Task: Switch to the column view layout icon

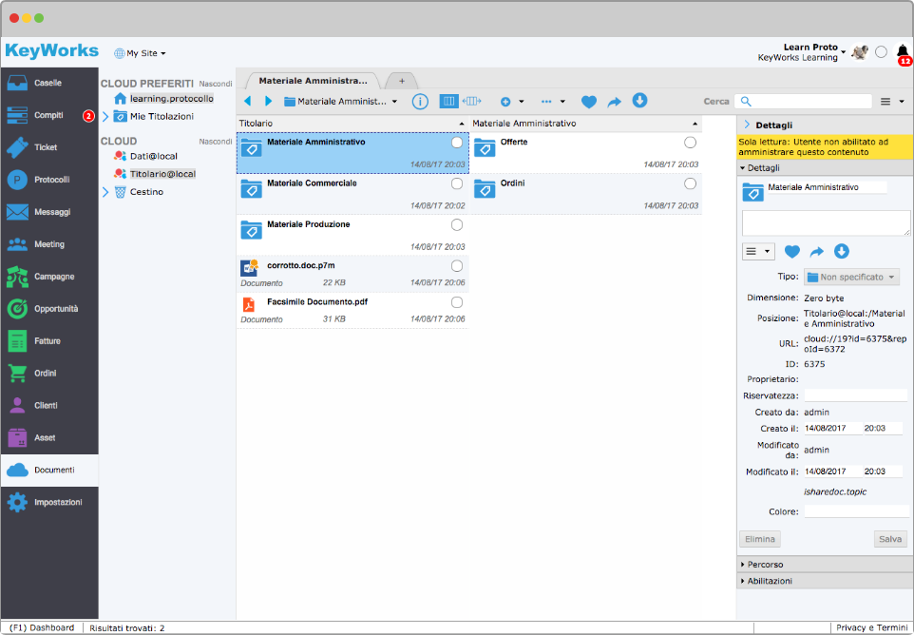Action: pyautogui.click(x=448, y=102)
